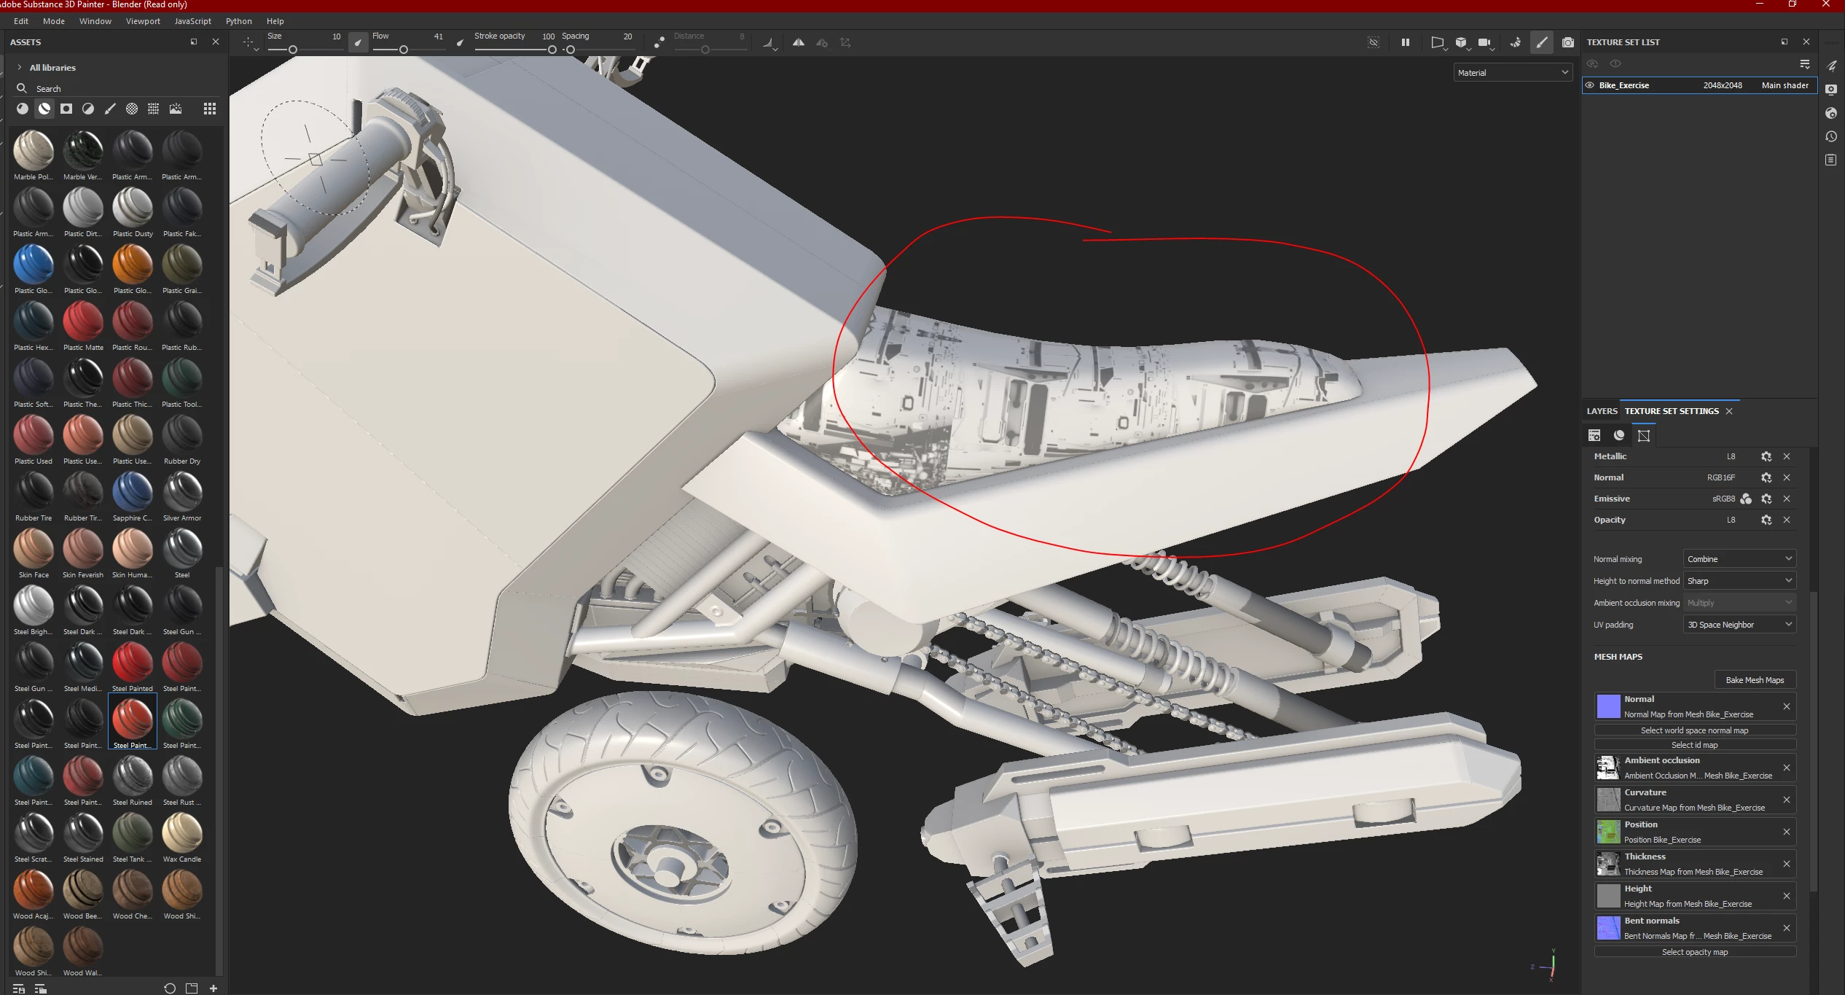Select the paint brush mode icon

click(x=1542, y=42)
